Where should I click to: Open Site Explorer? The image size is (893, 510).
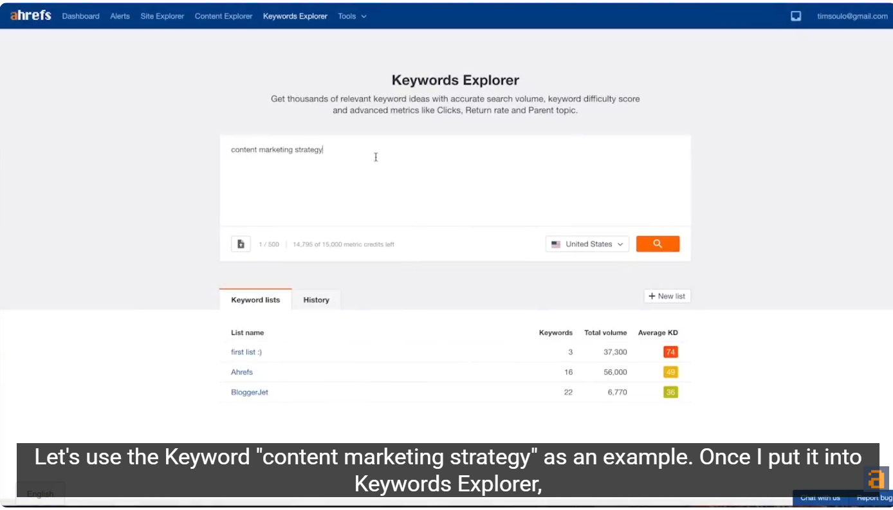tap(162, 16)
